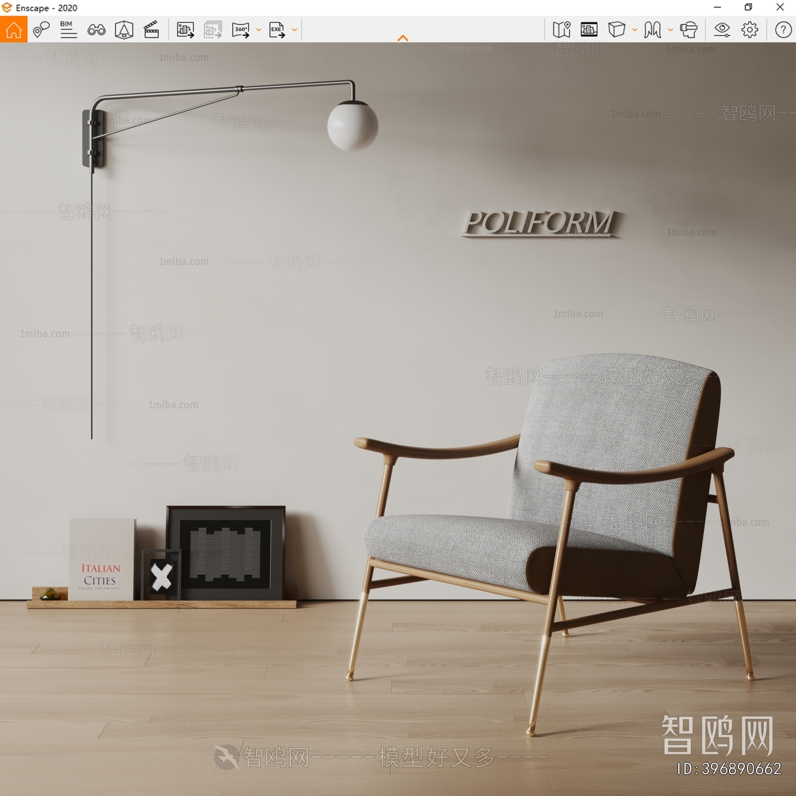The width and height of the screenshot is (796, 796).
Task: Open General Settings gear
Action: (x=749, y=30)
